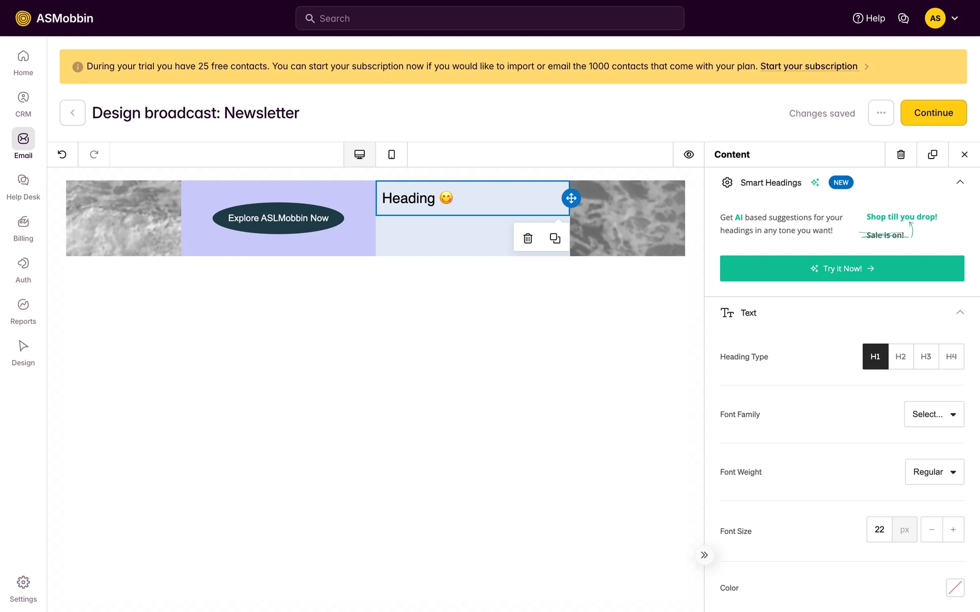Switch to mobile preview icon
The height and width of the screenshot is (612, 980).
click(391, 155)
